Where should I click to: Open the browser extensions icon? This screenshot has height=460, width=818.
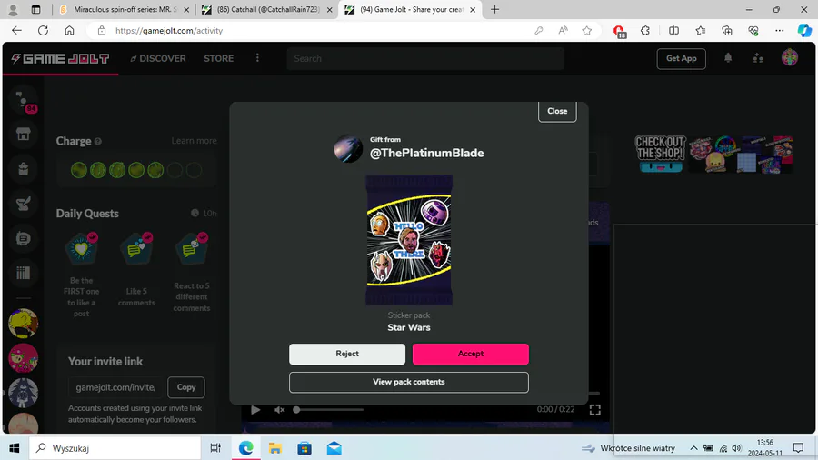click(644, 31)
